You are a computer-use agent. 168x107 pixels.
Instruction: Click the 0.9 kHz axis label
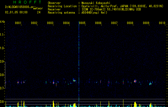pos(2,62)
